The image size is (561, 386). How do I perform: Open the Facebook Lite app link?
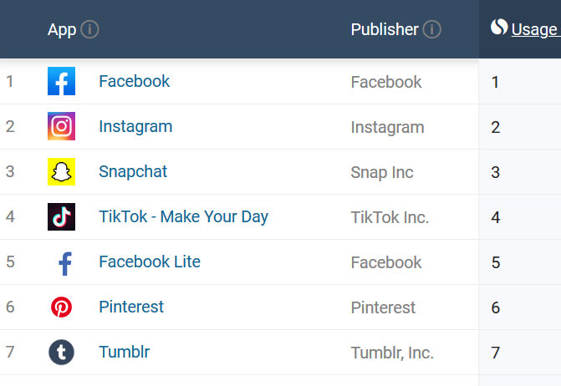[x=150, y=262]
